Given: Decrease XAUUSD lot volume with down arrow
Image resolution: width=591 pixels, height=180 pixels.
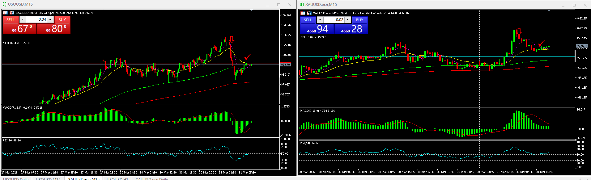Looking at the screenshot, I should [320, 20].
